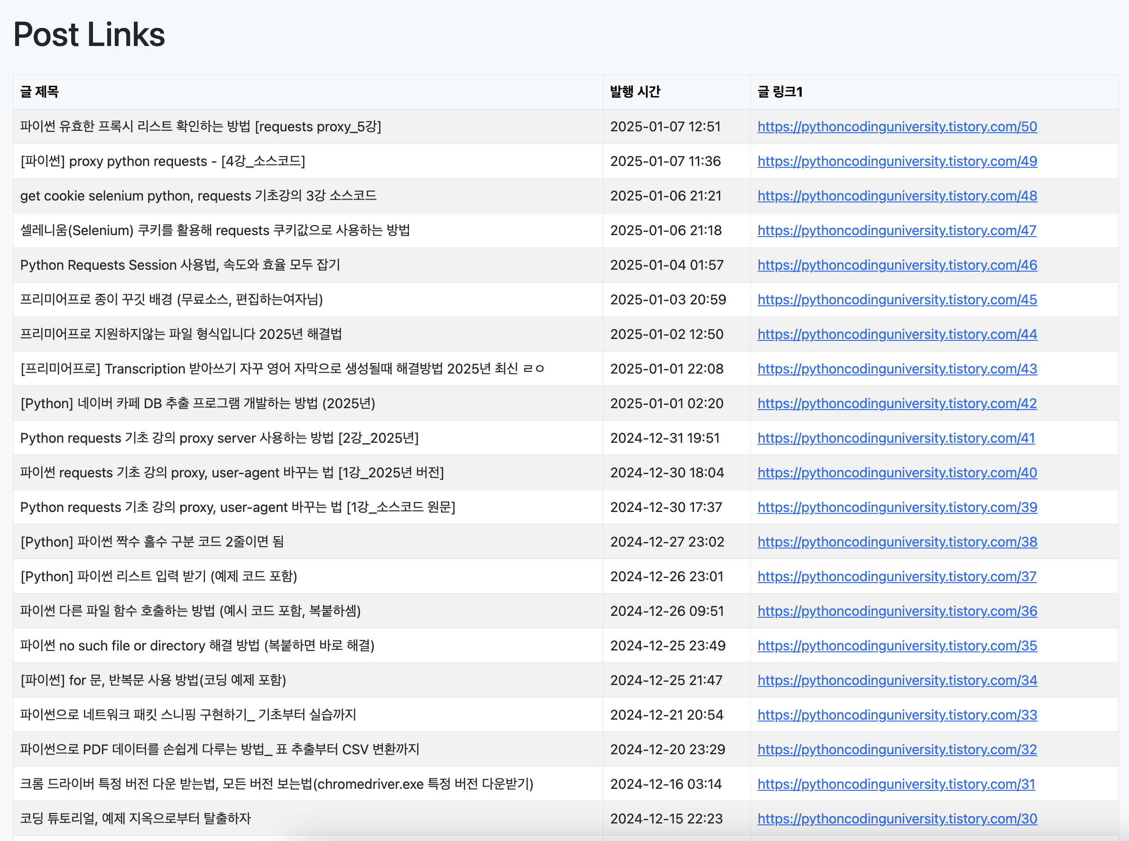1129x841 pixels.
Task: Open the tistory.com/39 post link
Action: click(897, 507)
